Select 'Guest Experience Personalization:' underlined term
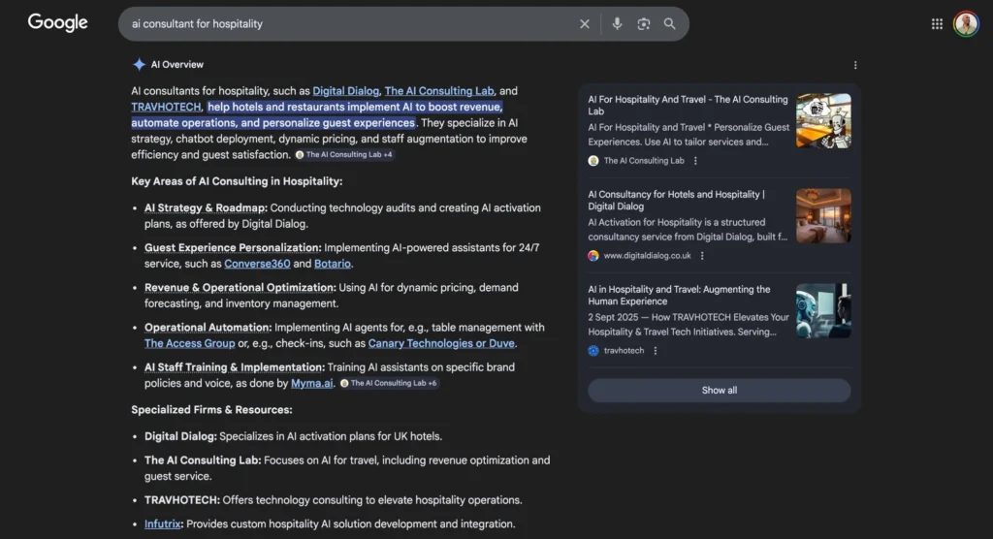Viewport: 993px width, 539px height. (x=233, y=247)
